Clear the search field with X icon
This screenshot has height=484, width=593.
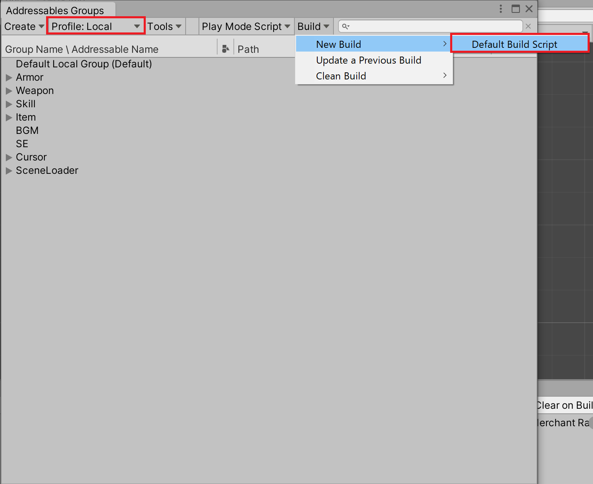tap(528, 26)
